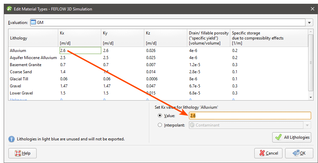Click the Kx value input field
The image size is (318, 163).
(x=250, y=116)
